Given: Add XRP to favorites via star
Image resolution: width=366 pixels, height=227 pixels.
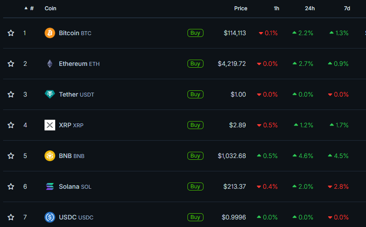Looking at the screenshot, I should point(11,125).
